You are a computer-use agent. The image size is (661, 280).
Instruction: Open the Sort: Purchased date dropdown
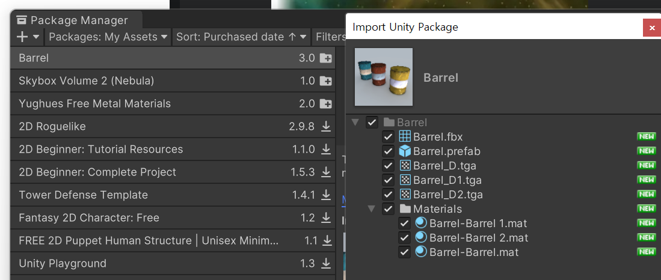click(x=241, y=37)
